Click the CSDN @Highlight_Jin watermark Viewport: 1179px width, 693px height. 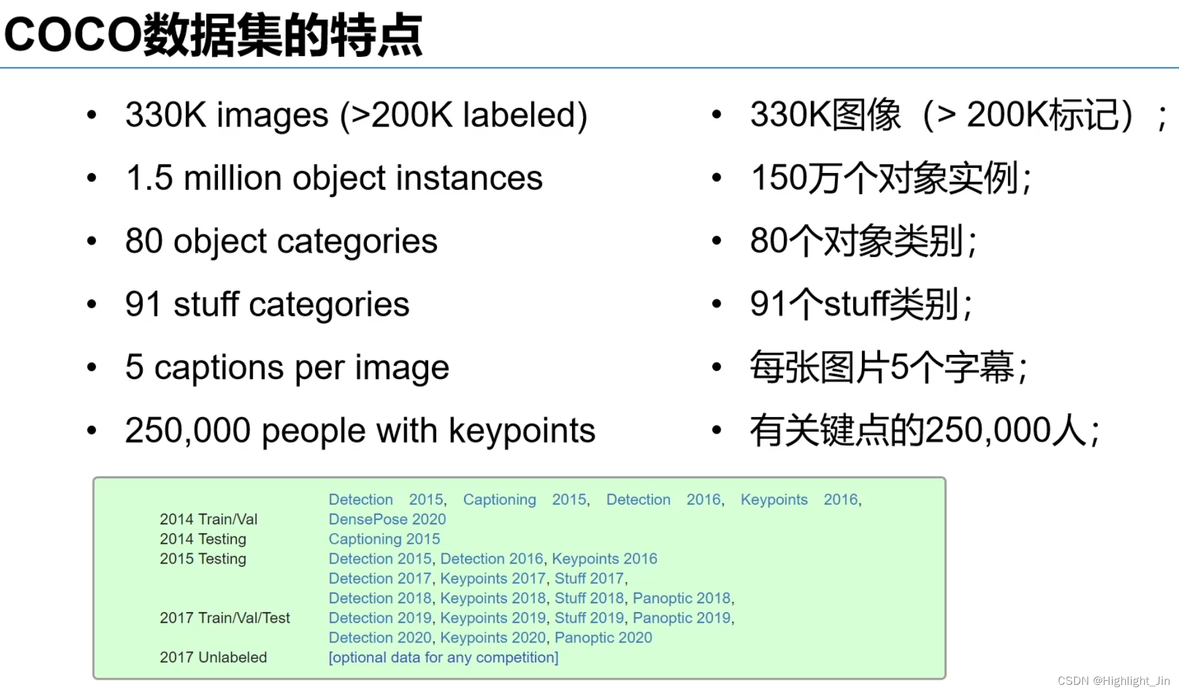[x=1114, y=681]
